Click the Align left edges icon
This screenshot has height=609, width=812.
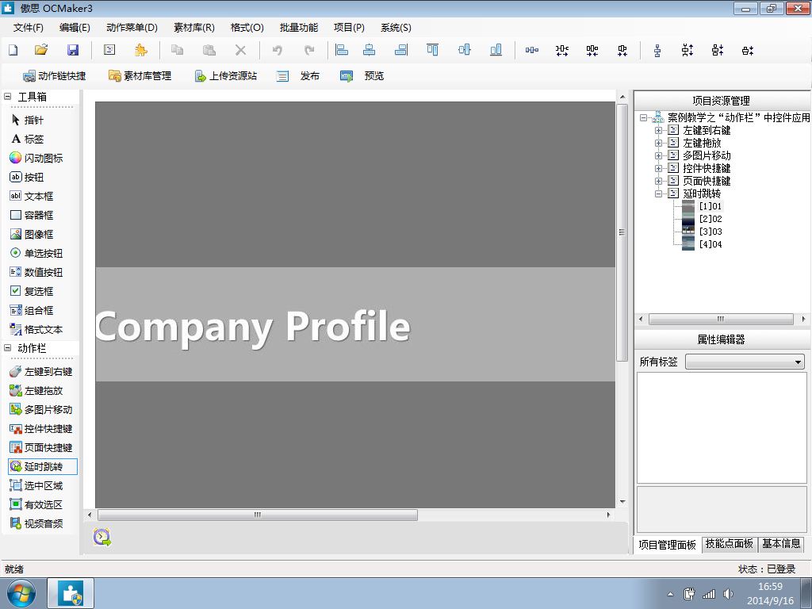[342, 50]
